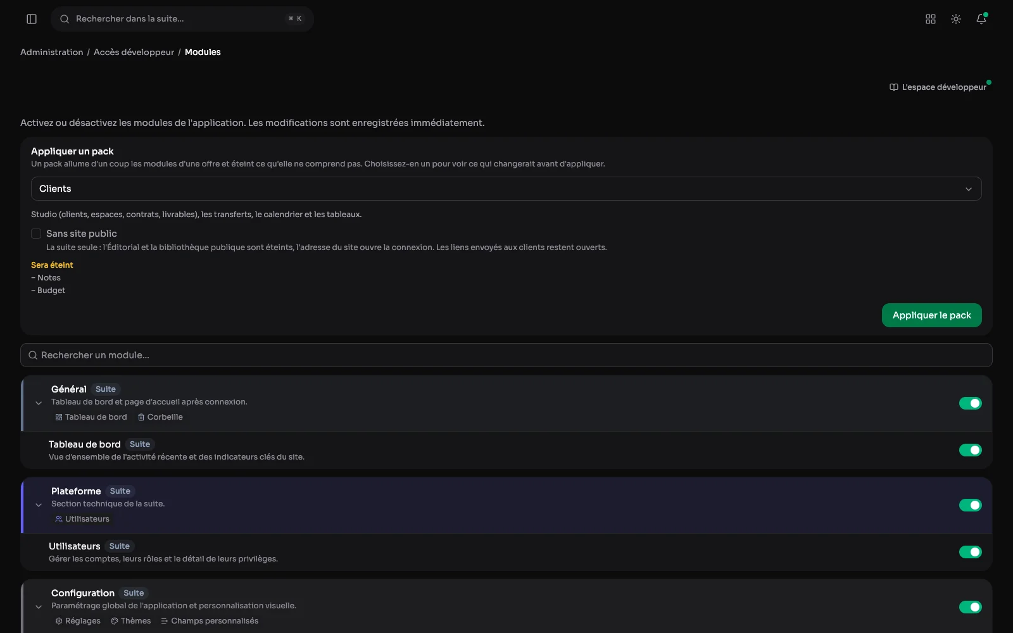This screenshot has height=633, width=1013.
Task: Click the Suite badge next to Général
Action: pos(106,389)
